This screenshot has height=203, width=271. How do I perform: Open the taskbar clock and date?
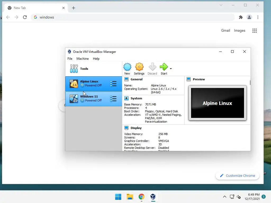tap(252, 197)
